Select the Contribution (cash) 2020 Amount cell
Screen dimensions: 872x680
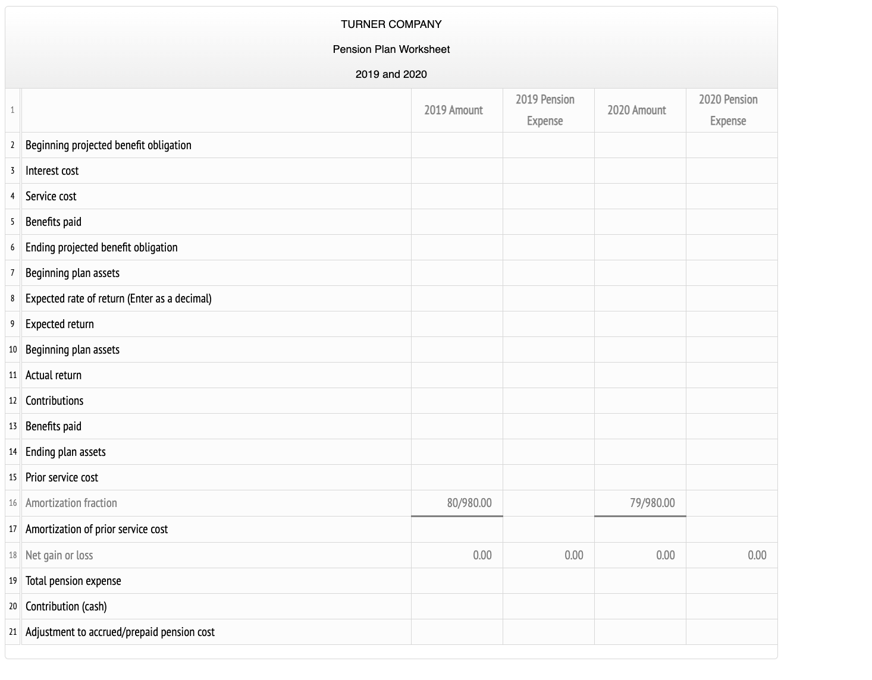tap(640, 606)
